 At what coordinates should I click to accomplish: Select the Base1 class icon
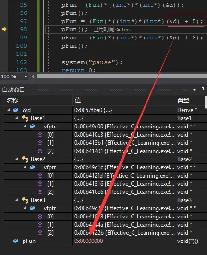pyautogui.click(x=25, y=118)
